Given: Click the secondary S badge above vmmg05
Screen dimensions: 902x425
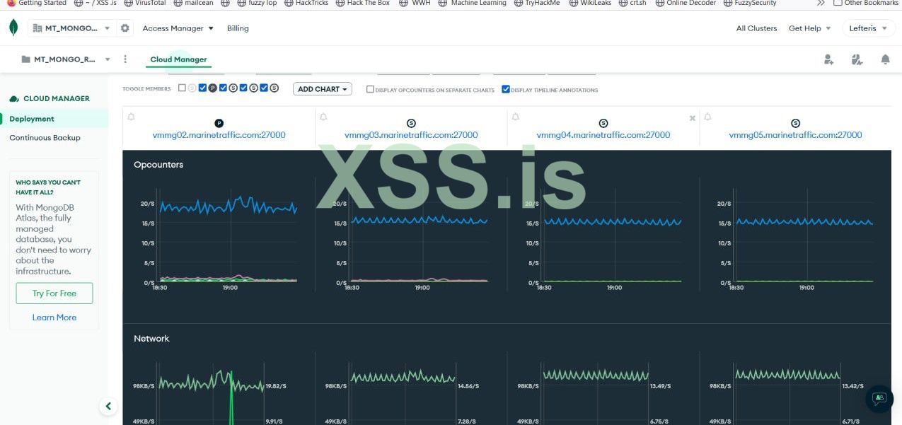Looking at the screenshot, I should (795, 123).
